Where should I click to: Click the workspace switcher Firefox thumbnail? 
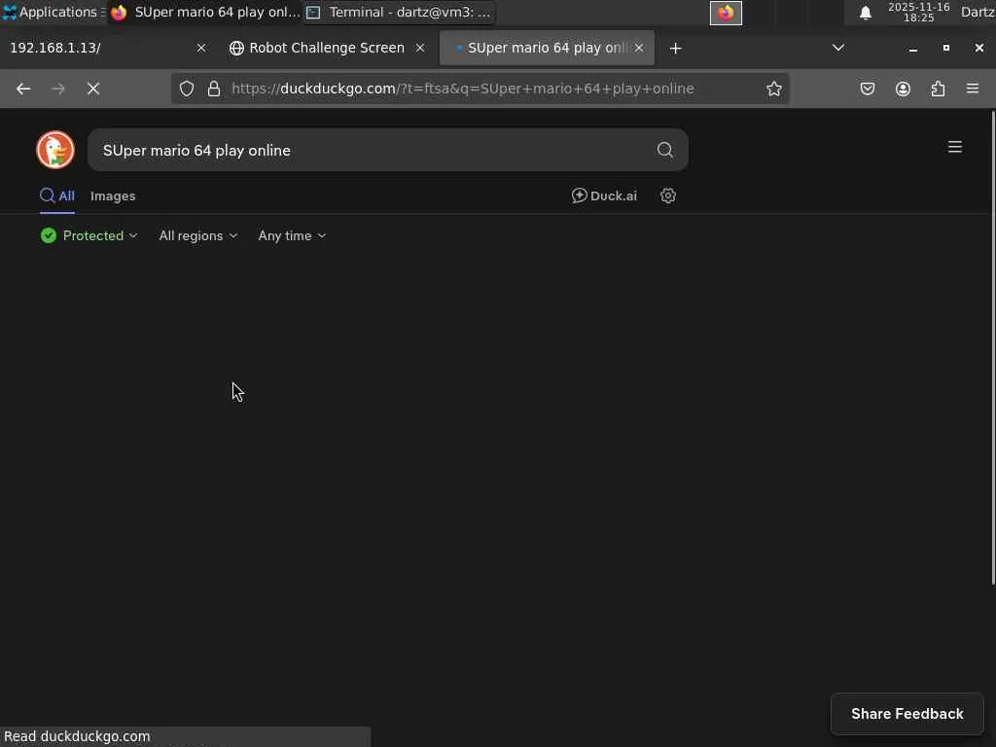coord(726,13)
